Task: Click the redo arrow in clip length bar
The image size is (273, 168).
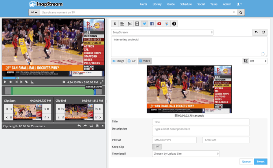Action: [85, 126]
